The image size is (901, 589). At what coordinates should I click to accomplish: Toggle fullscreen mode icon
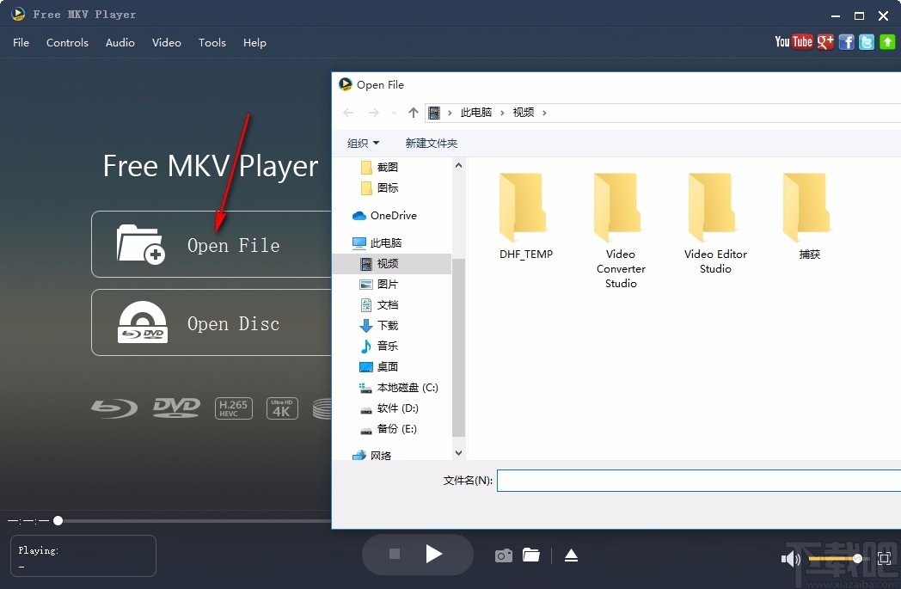pos(885,558)
